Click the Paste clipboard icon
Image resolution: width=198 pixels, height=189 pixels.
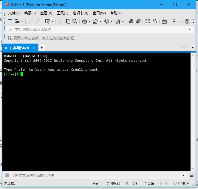(68, 21)
